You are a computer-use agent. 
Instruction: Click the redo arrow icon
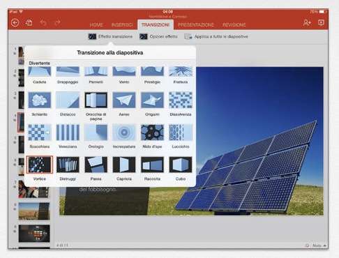click(x=57, y=22)
